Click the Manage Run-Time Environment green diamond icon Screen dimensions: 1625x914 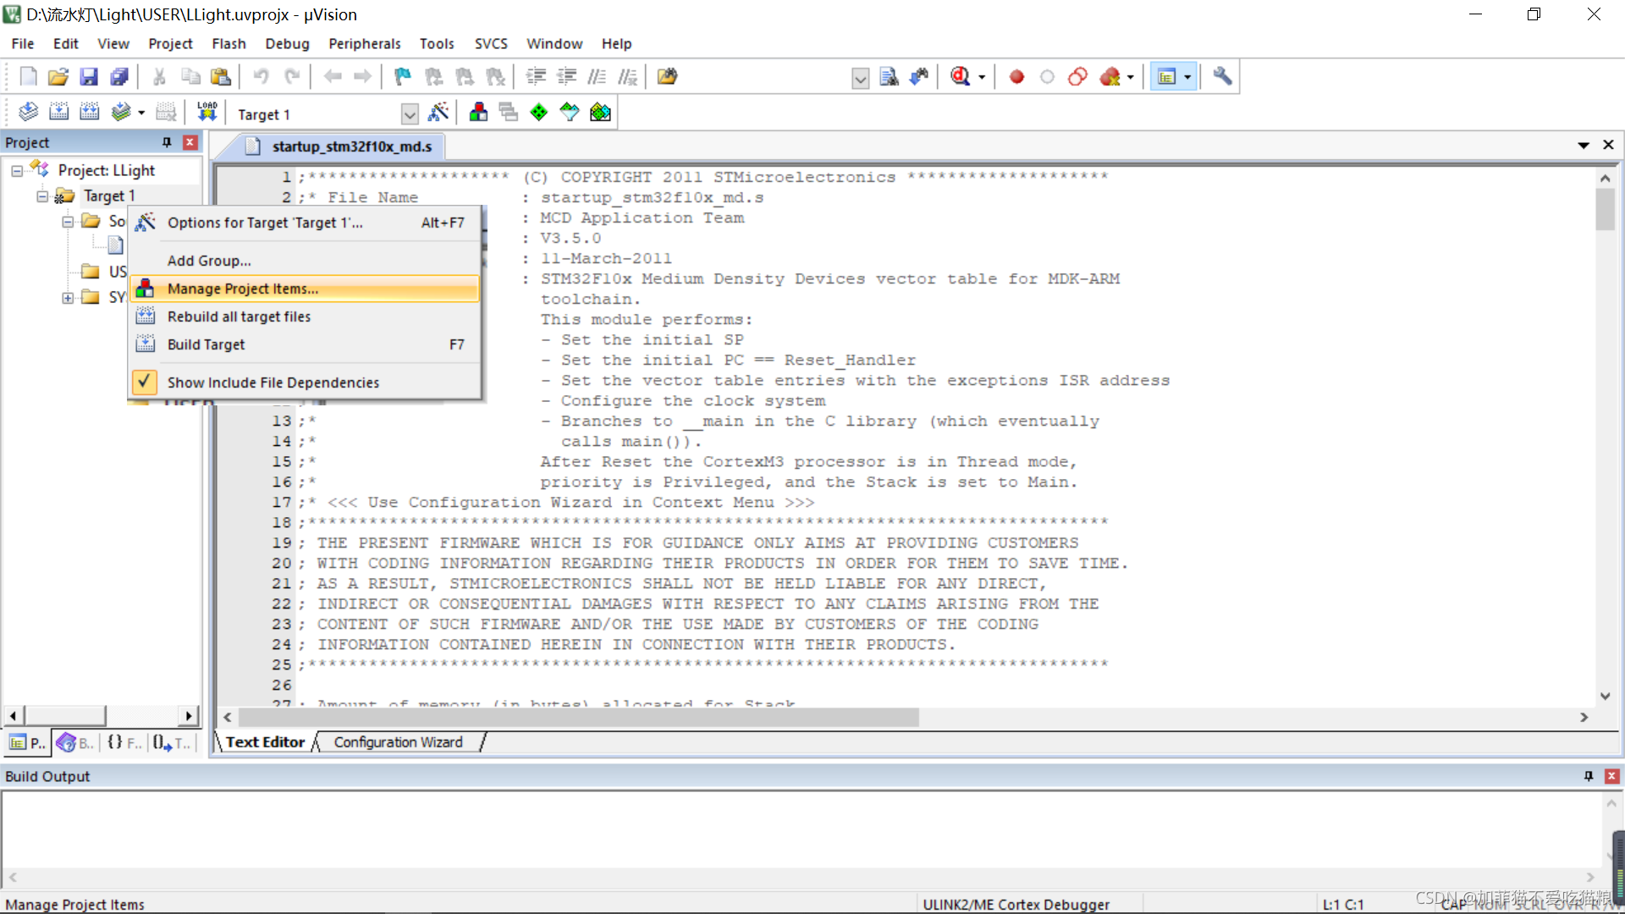(x=538, y=113)
